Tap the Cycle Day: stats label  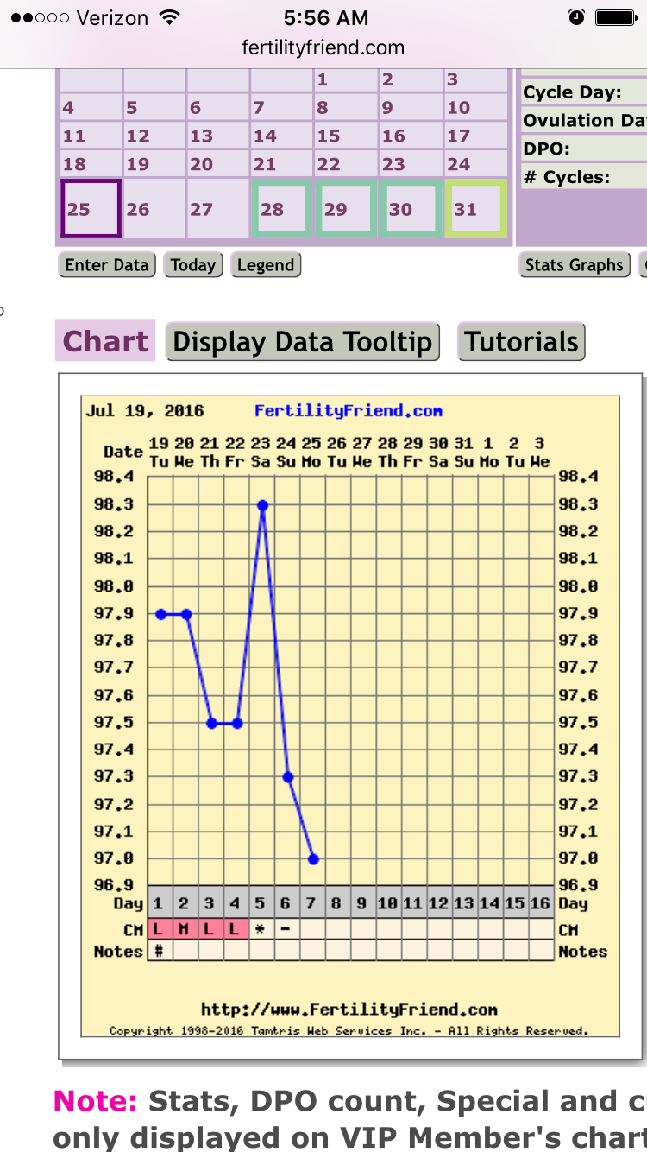pyautogui.click(x=573, y=92)
